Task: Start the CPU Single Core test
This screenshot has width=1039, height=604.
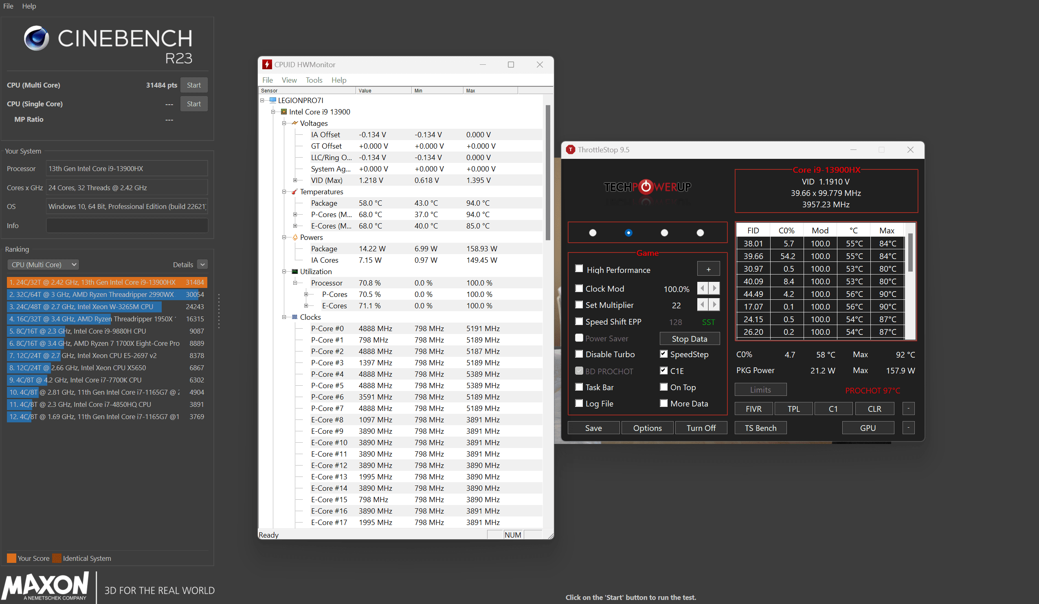Action: click(193, 104)
